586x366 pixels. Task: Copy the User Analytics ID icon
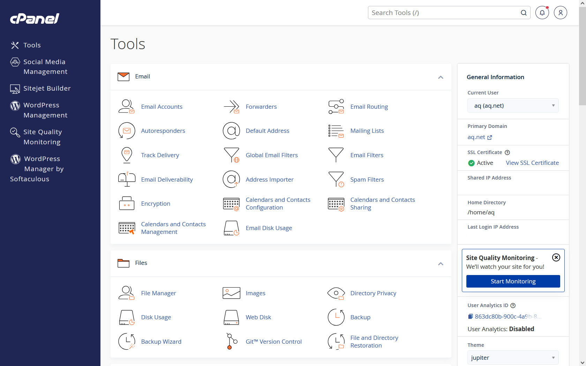coord(470,317)
